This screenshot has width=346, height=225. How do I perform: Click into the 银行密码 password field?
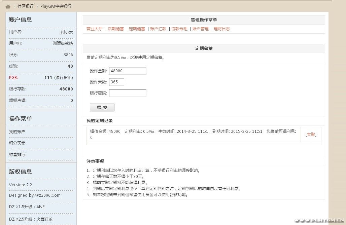pyautogui.click(x=128, y=93)
